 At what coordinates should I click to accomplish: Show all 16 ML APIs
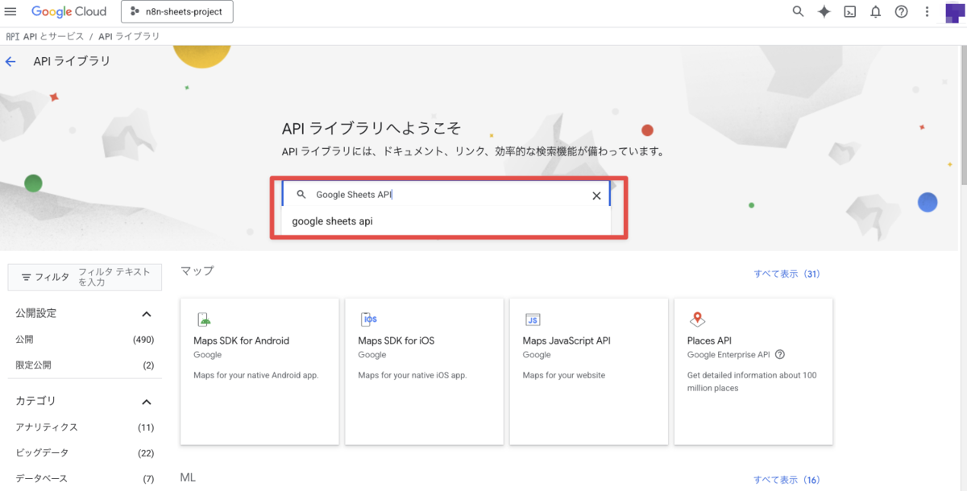click(786, 480)
